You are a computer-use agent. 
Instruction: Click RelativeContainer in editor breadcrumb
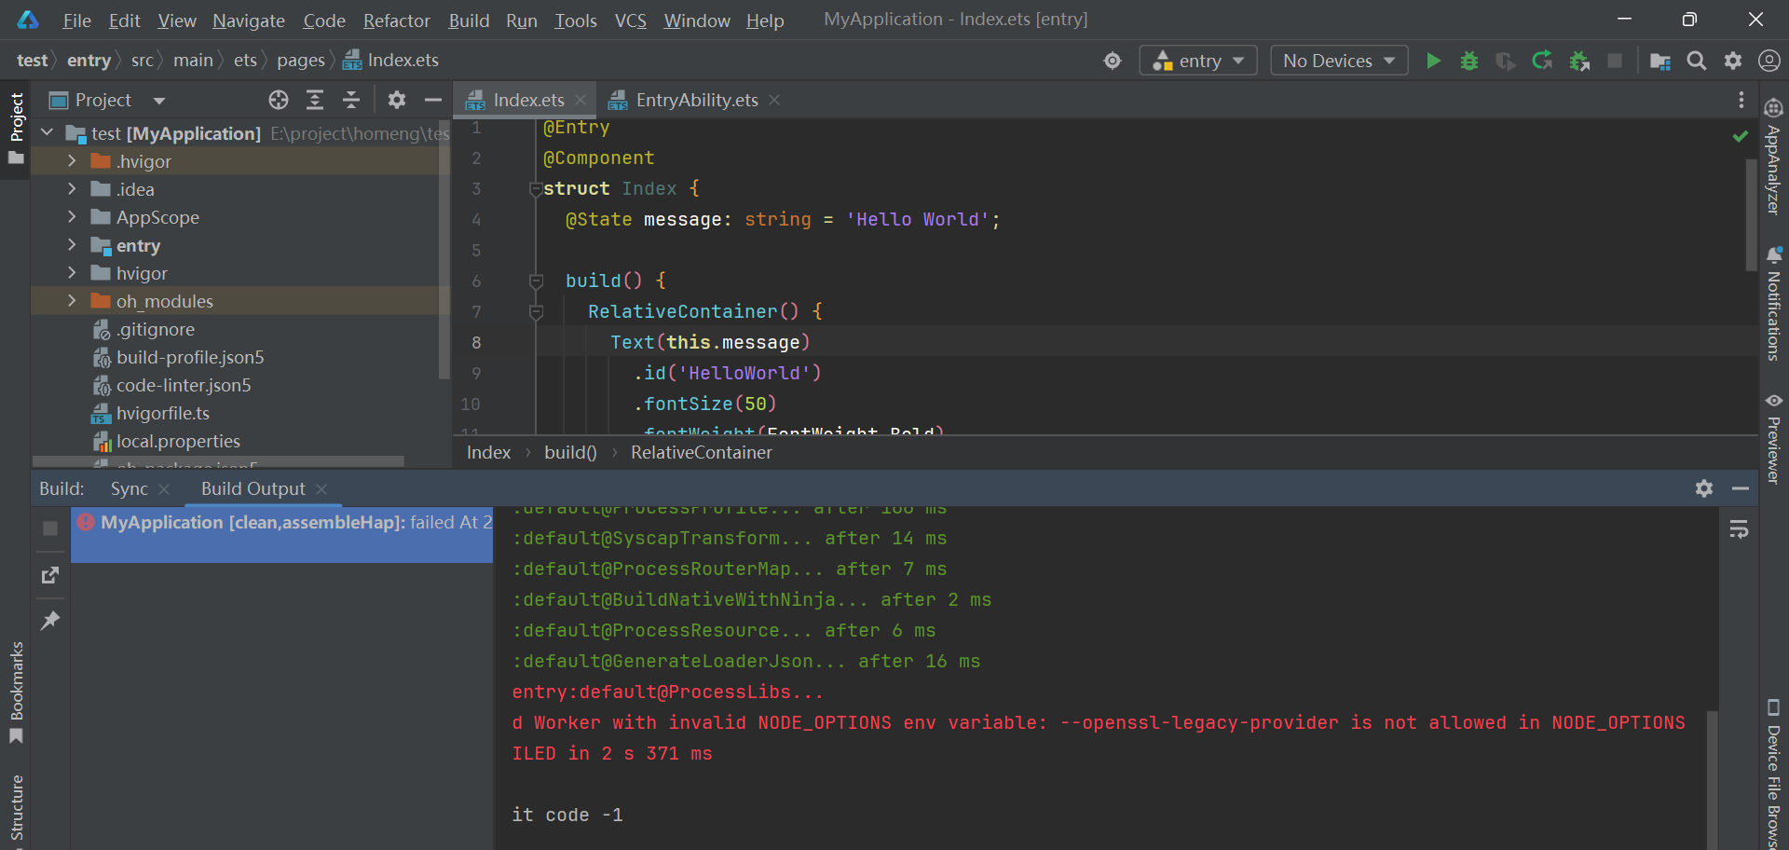702,452
